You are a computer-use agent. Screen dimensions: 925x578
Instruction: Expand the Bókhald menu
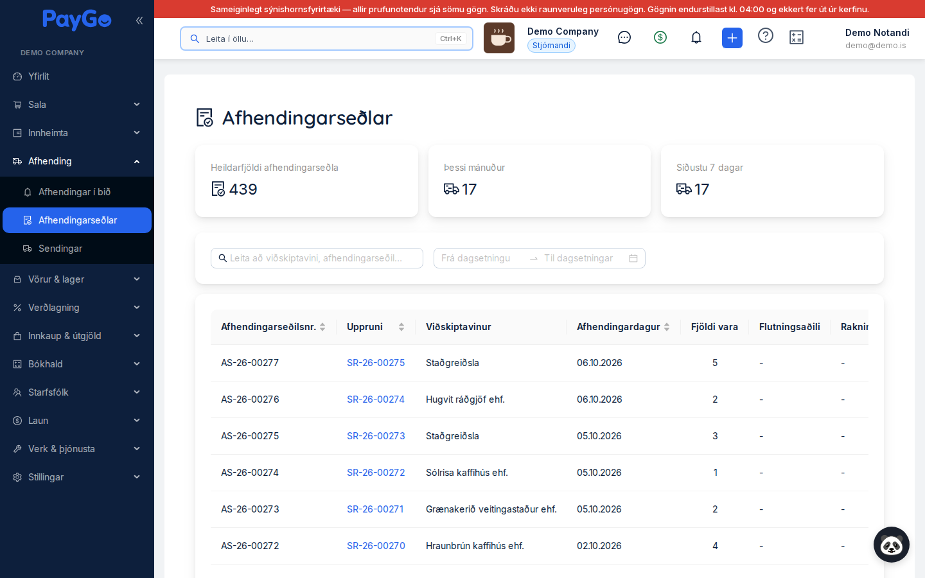[77, 364]
